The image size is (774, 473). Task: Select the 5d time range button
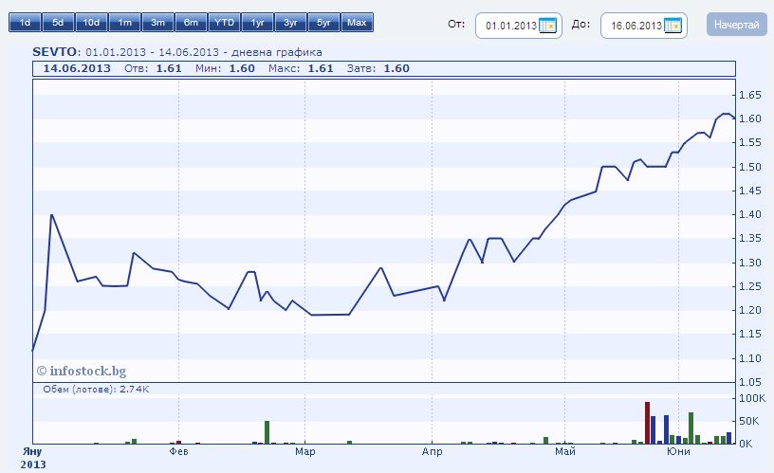point(58,23)
